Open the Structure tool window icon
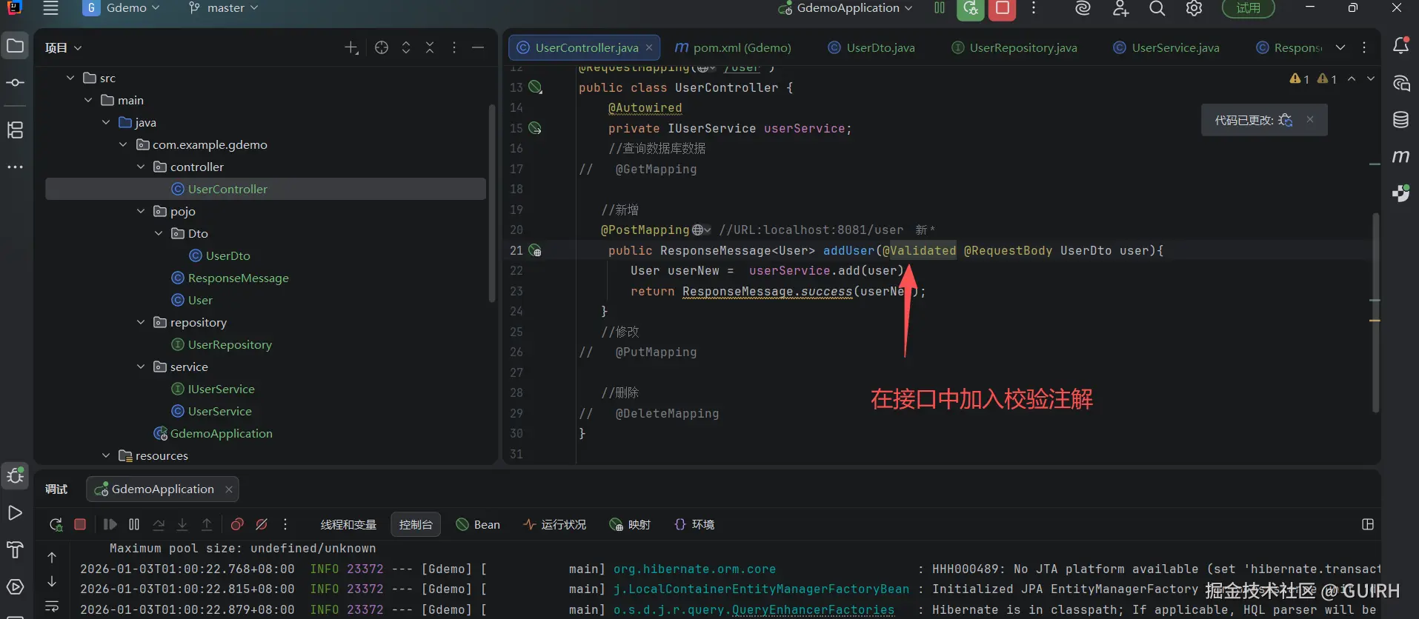 click(15, 130)
